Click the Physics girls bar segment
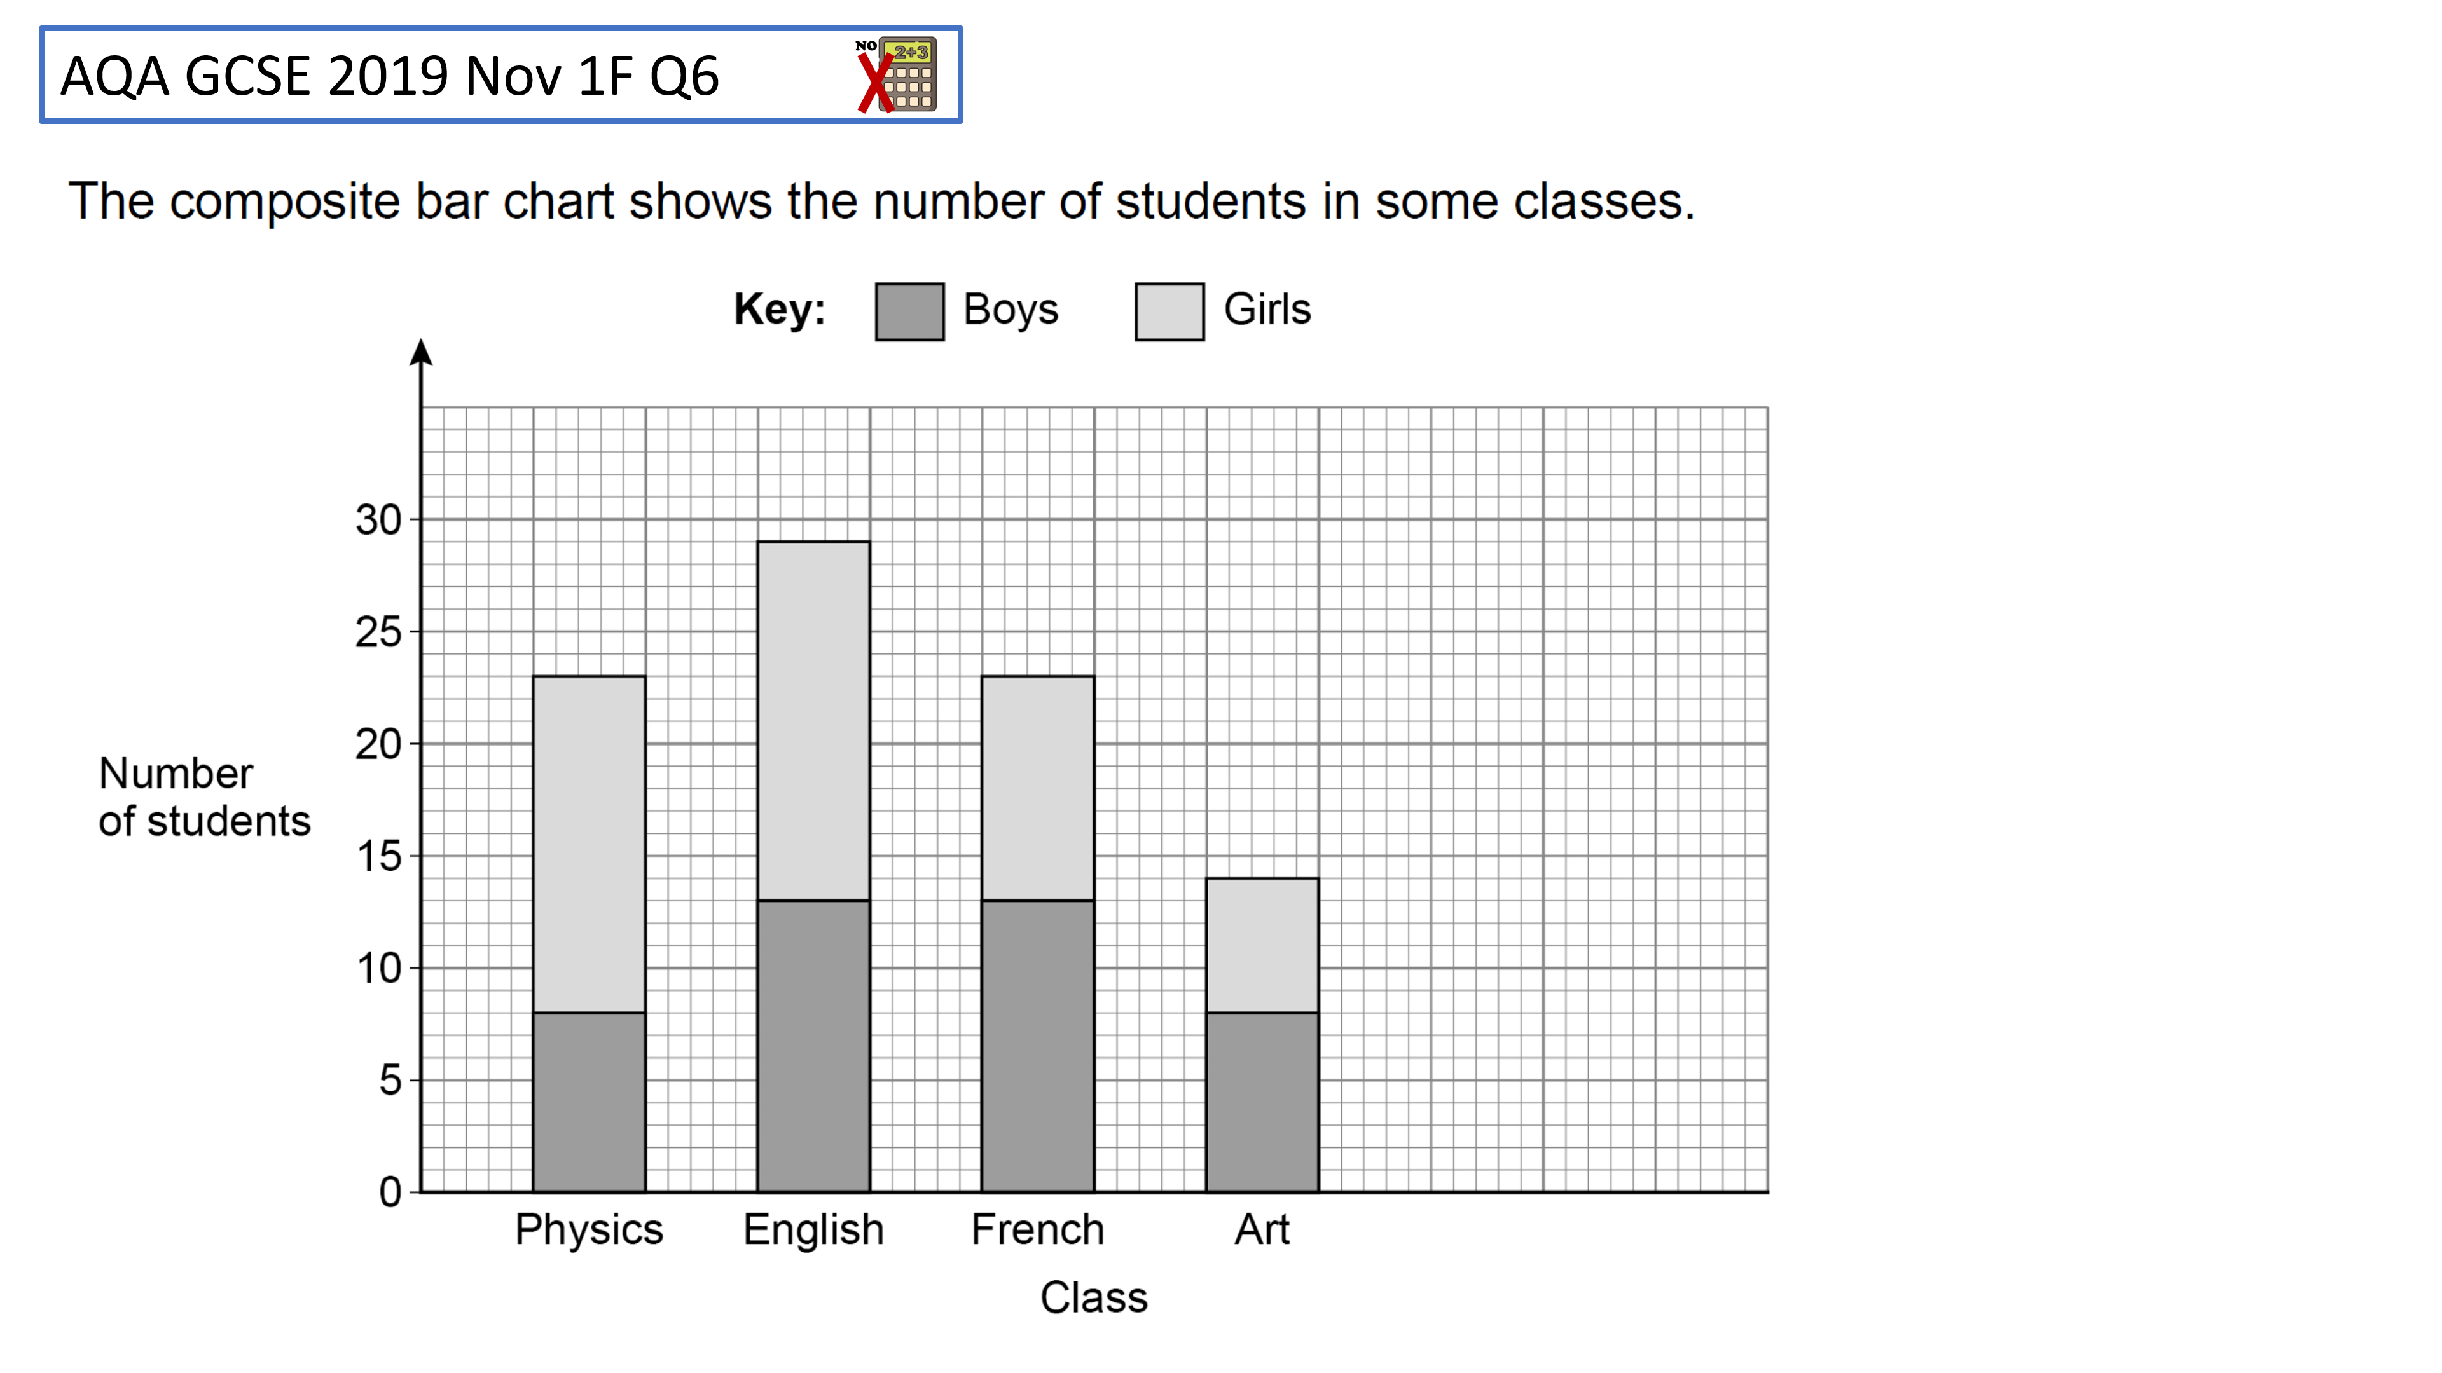 tap(589, 844)
